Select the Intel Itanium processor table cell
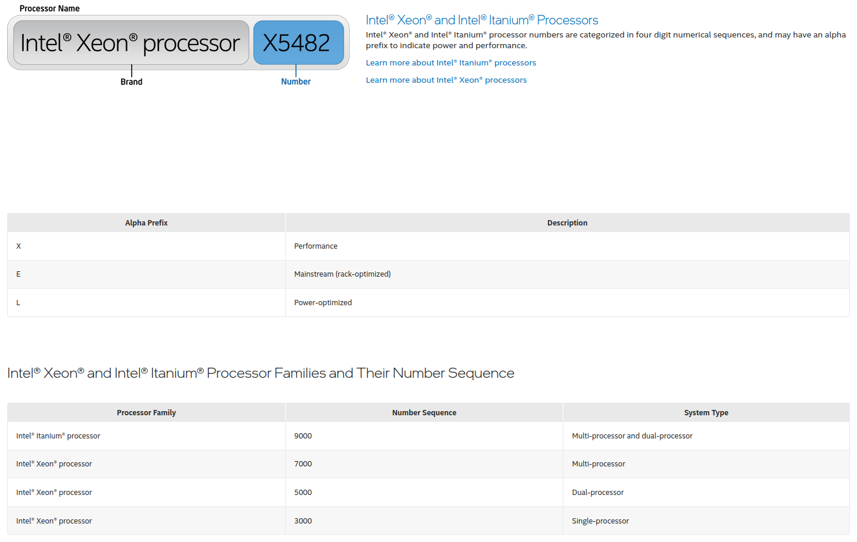 tap(58, 436)
